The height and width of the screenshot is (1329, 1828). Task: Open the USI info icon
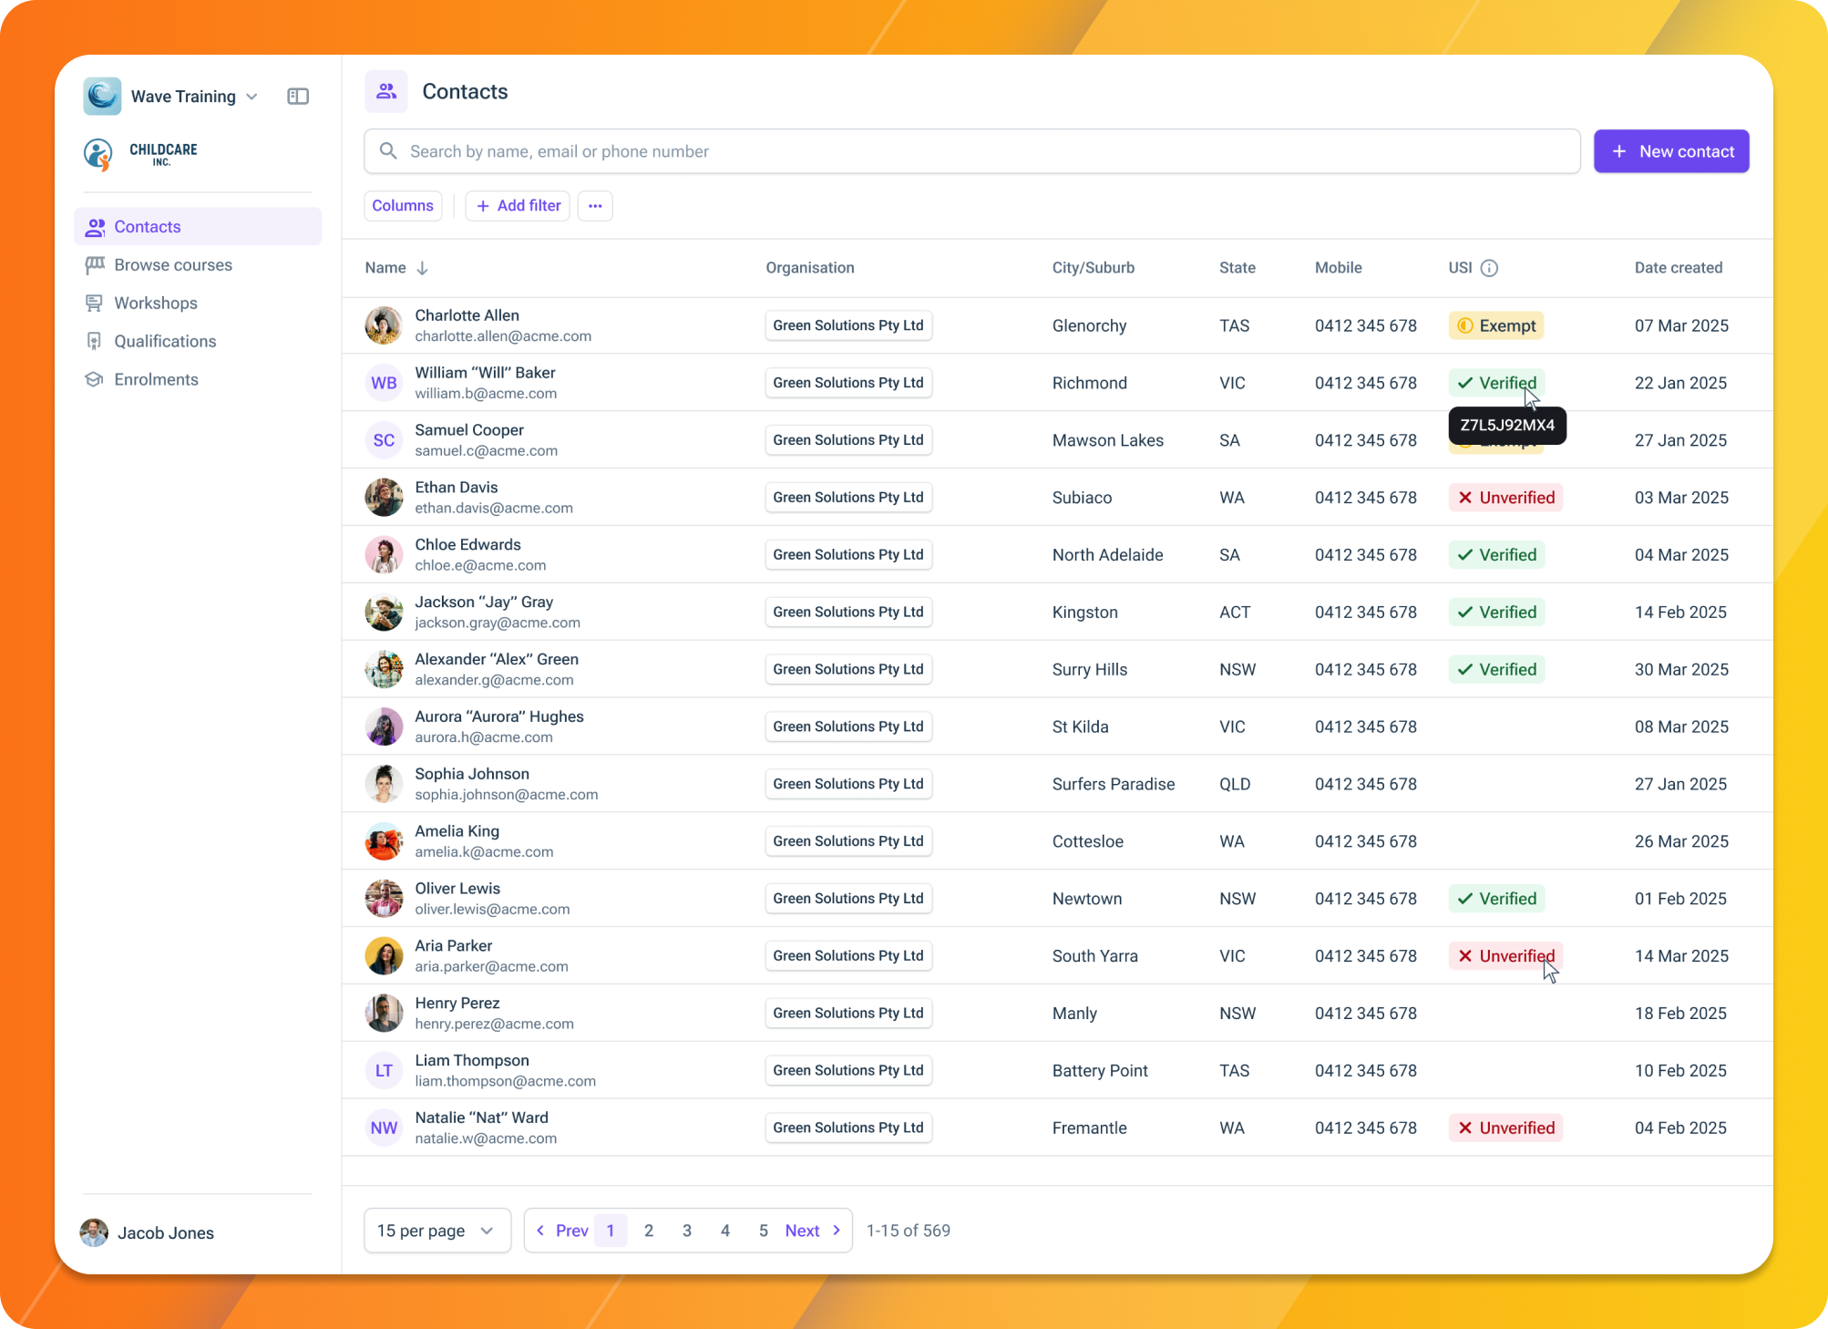pyautogui.click(x=1489, y=268)
